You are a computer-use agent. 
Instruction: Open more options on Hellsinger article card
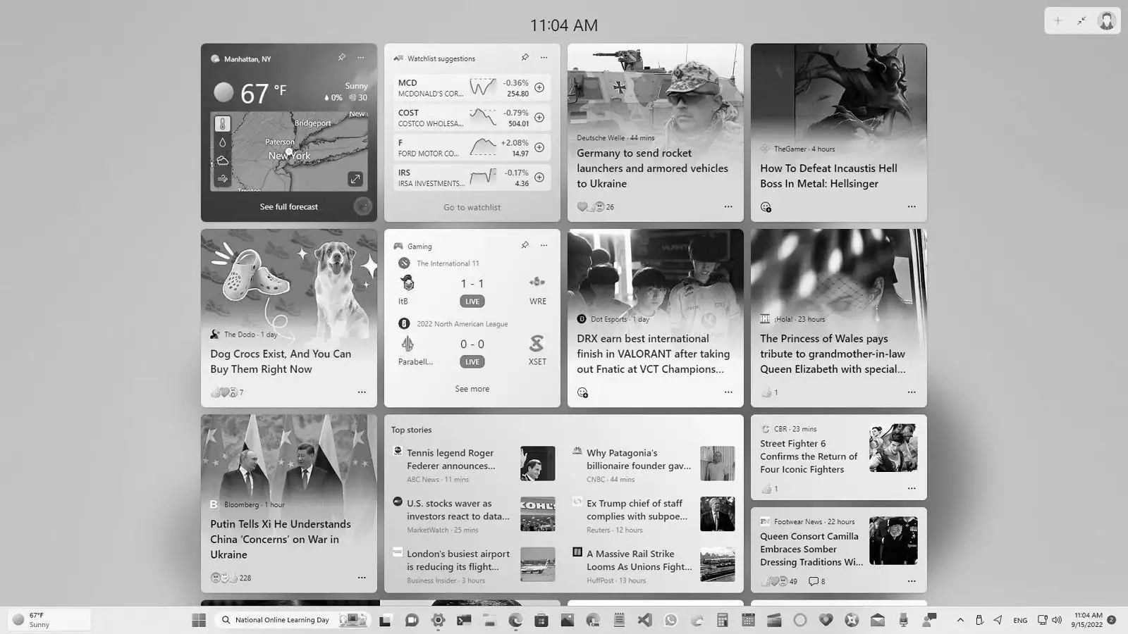pyautogui.click(x=912, y=206)
